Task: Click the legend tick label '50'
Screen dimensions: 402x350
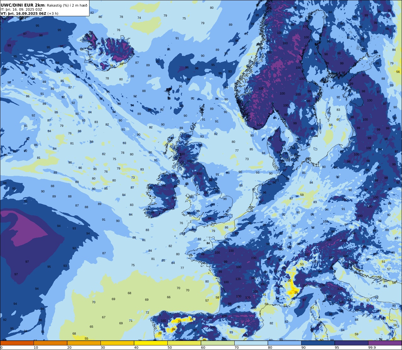Action: (170, 347)
